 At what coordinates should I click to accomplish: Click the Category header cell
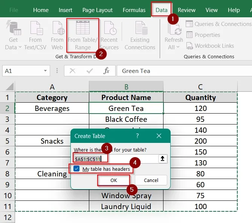[52, 97]
